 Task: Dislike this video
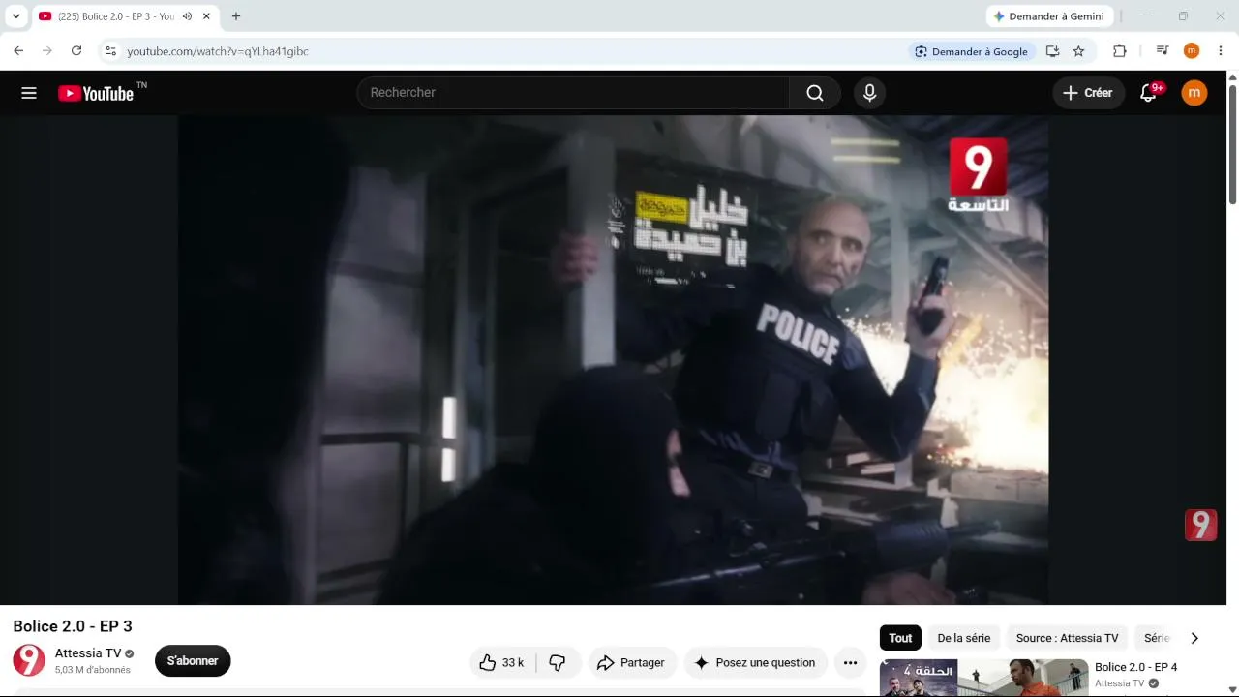558,663
